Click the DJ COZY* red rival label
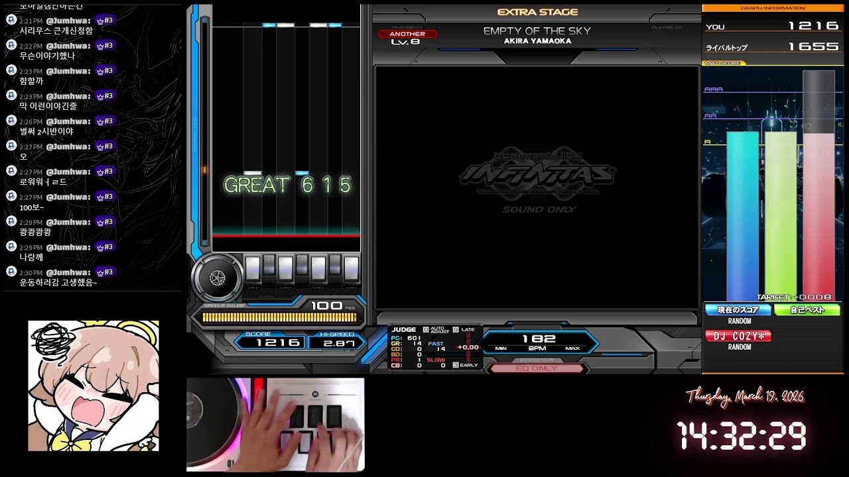 (x=738, y=337)
